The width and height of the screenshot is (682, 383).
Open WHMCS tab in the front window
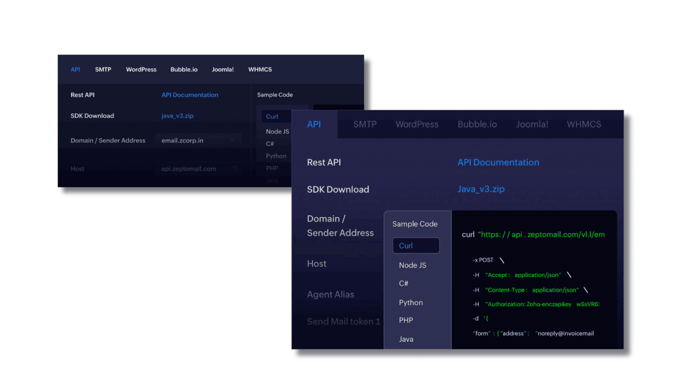coord(584,124)
